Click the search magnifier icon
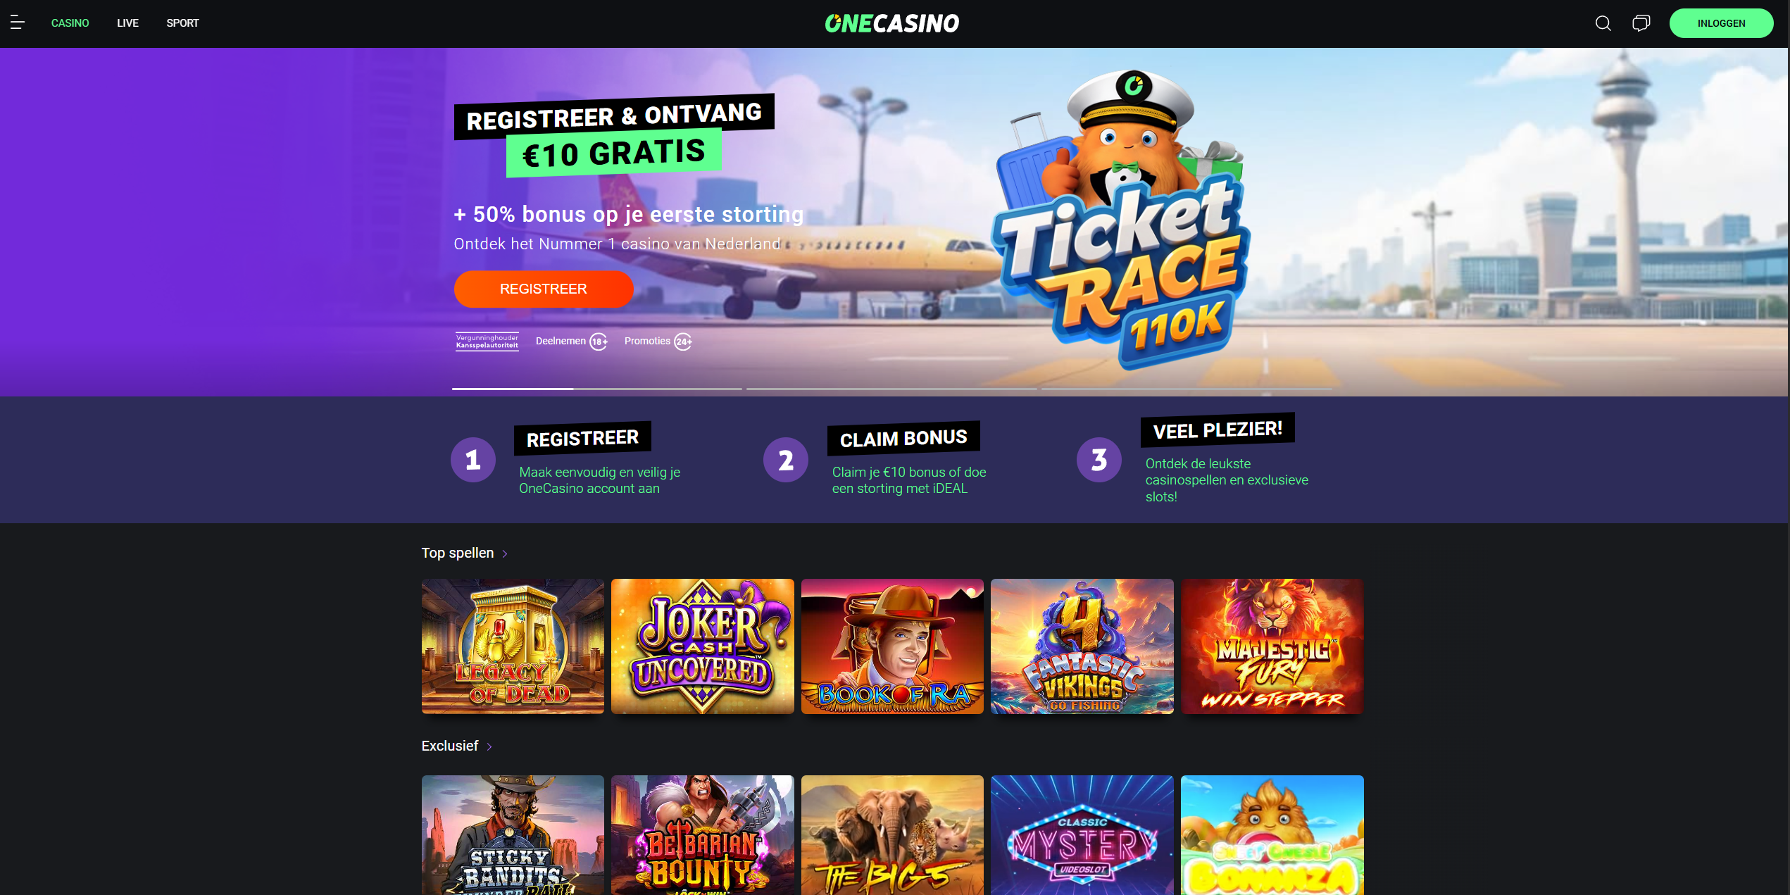 pos(1603,23)
